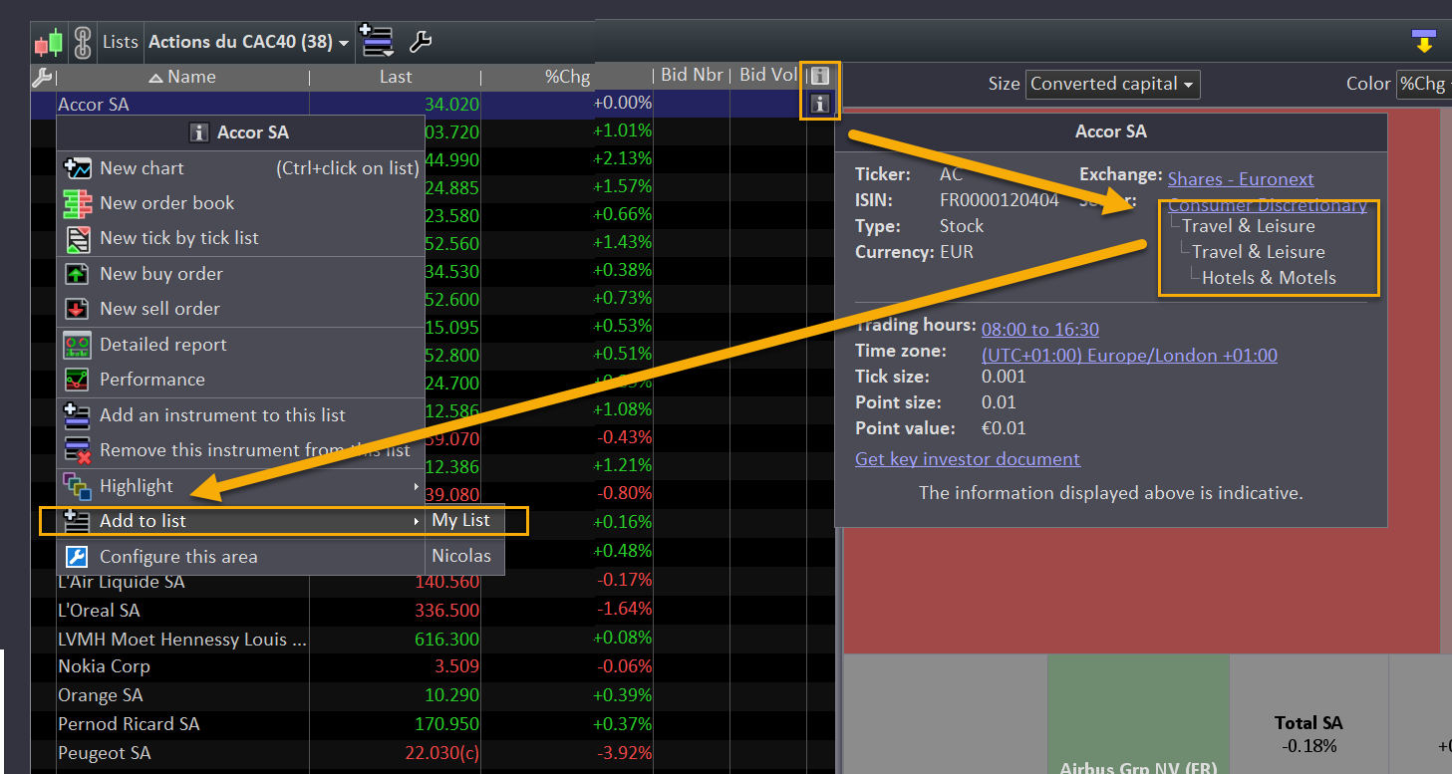Click the Total SA heatmap tile

tap(1308, 714)
